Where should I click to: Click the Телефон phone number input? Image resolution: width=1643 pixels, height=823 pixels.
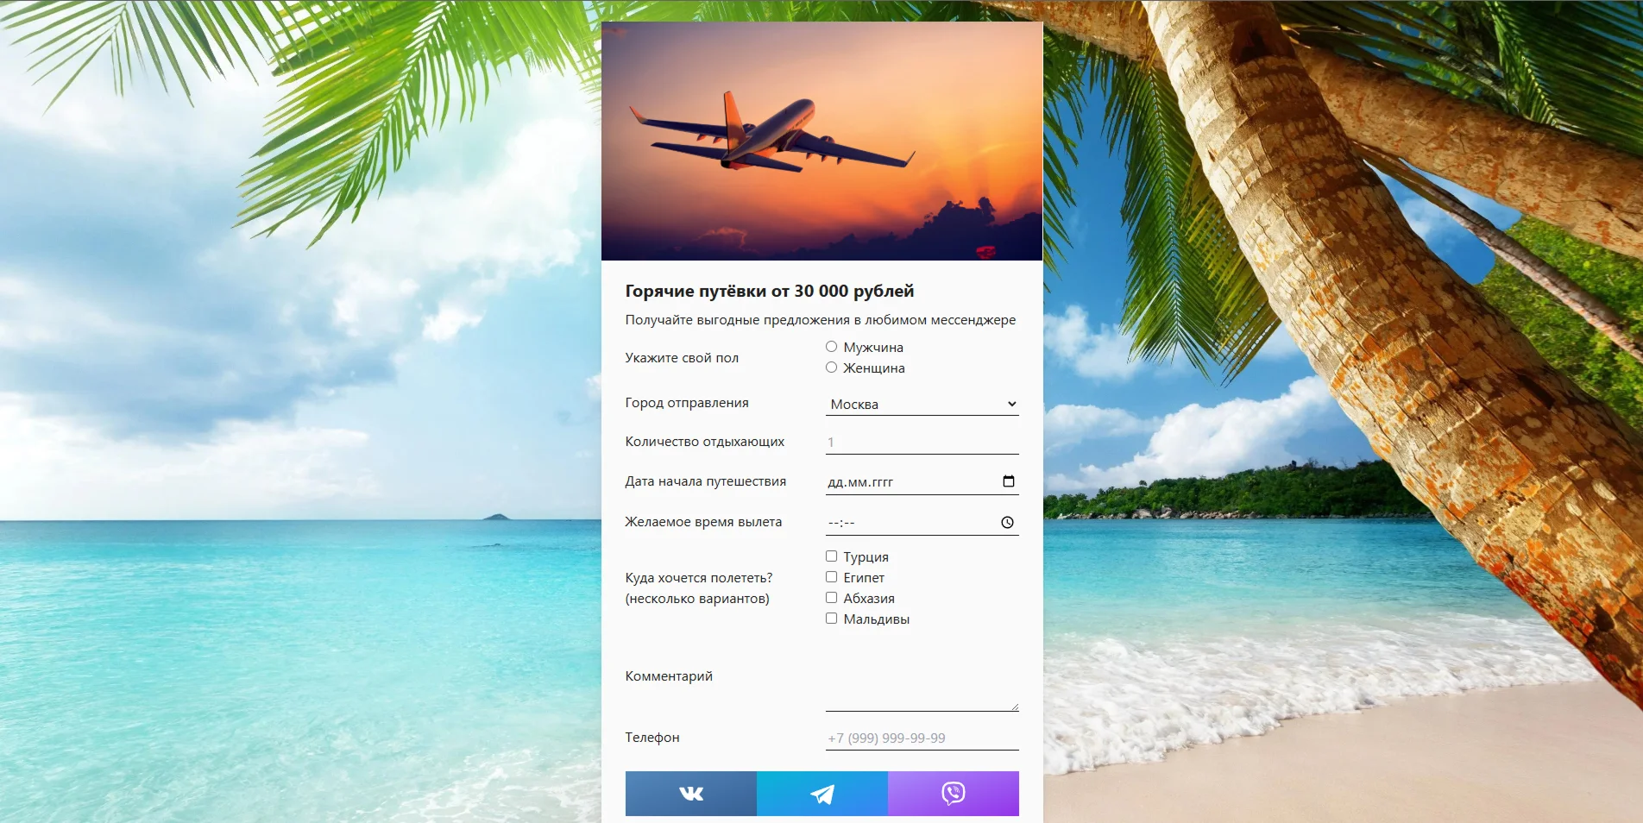[x=922, y=738]
